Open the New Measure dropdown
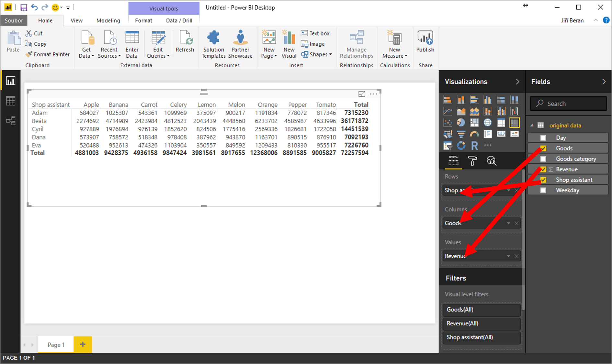 pos(395,45)
